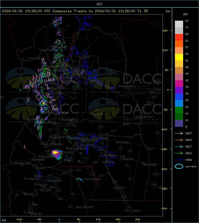Screen dimensions: 199x223
Task: Click the 'Pampa_Diamante' place label
Action: 52,144
